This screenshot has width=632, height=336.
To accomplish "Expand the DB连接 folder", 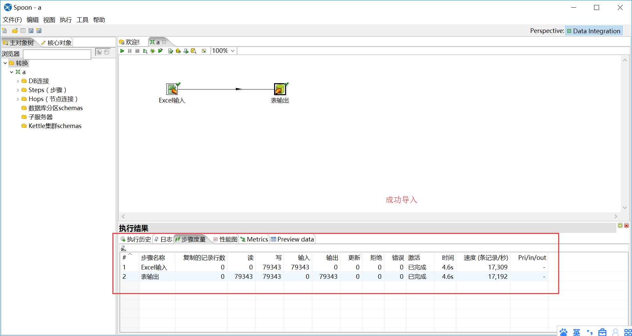I will [x=18, y=81].
